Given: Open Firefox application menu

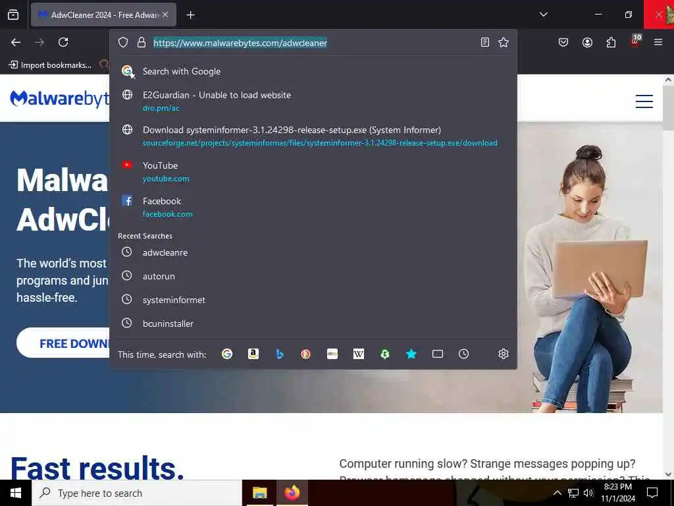Looking at the screenshot, I should [658, 42].
